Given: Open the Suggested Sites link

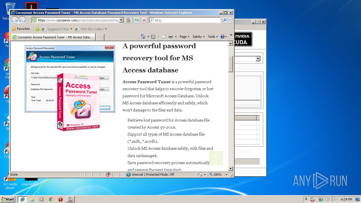Looking at the screenshot, I should pos(57,29).
